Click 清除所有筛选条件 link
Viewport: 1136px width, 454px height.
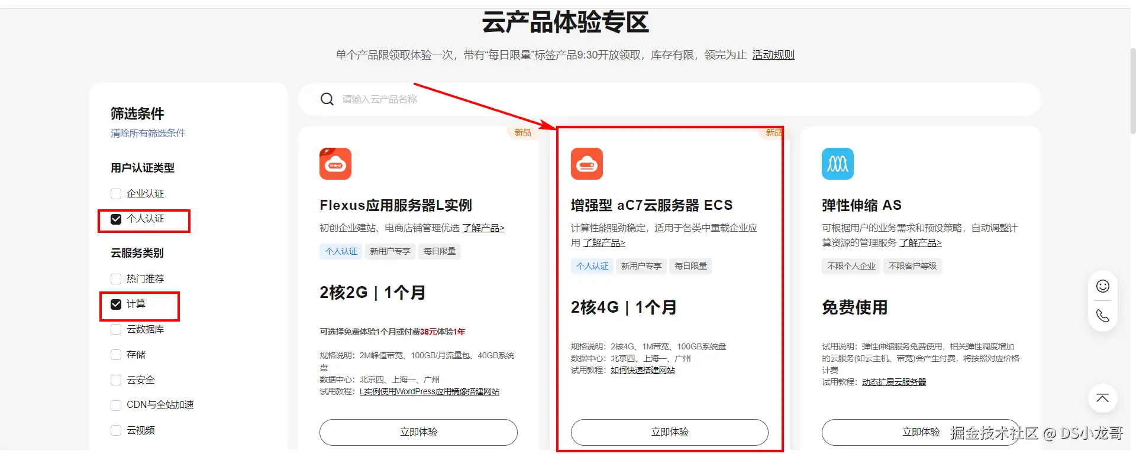[148, 134]
